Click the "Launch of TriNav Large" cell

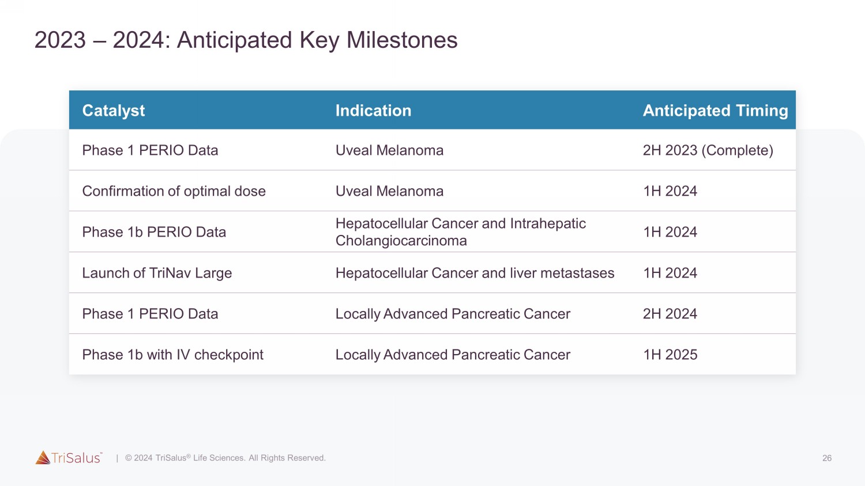pyautogui.click(x=157, y=273)
